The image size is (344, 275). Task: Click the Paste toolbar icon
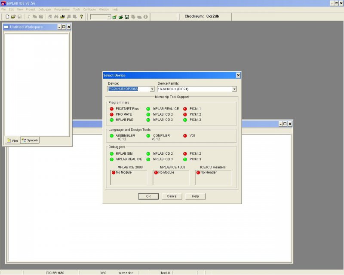(41, 17)
